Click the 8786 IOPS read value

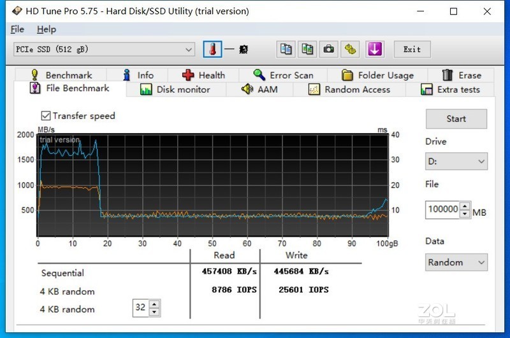[x=234, y=290]
